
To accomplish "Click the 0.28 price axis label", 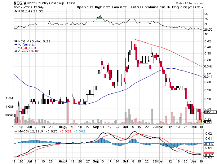I will coord(208,90).
